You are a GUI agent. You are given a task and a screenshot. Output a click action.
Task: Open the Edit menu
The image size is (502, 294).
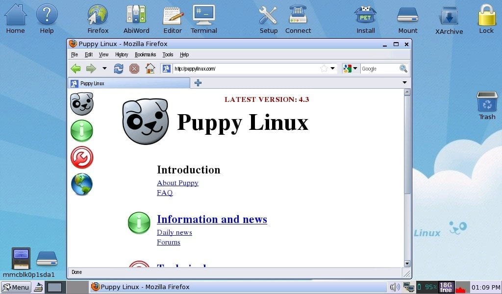pyautogui.click(x=89, y=55)
